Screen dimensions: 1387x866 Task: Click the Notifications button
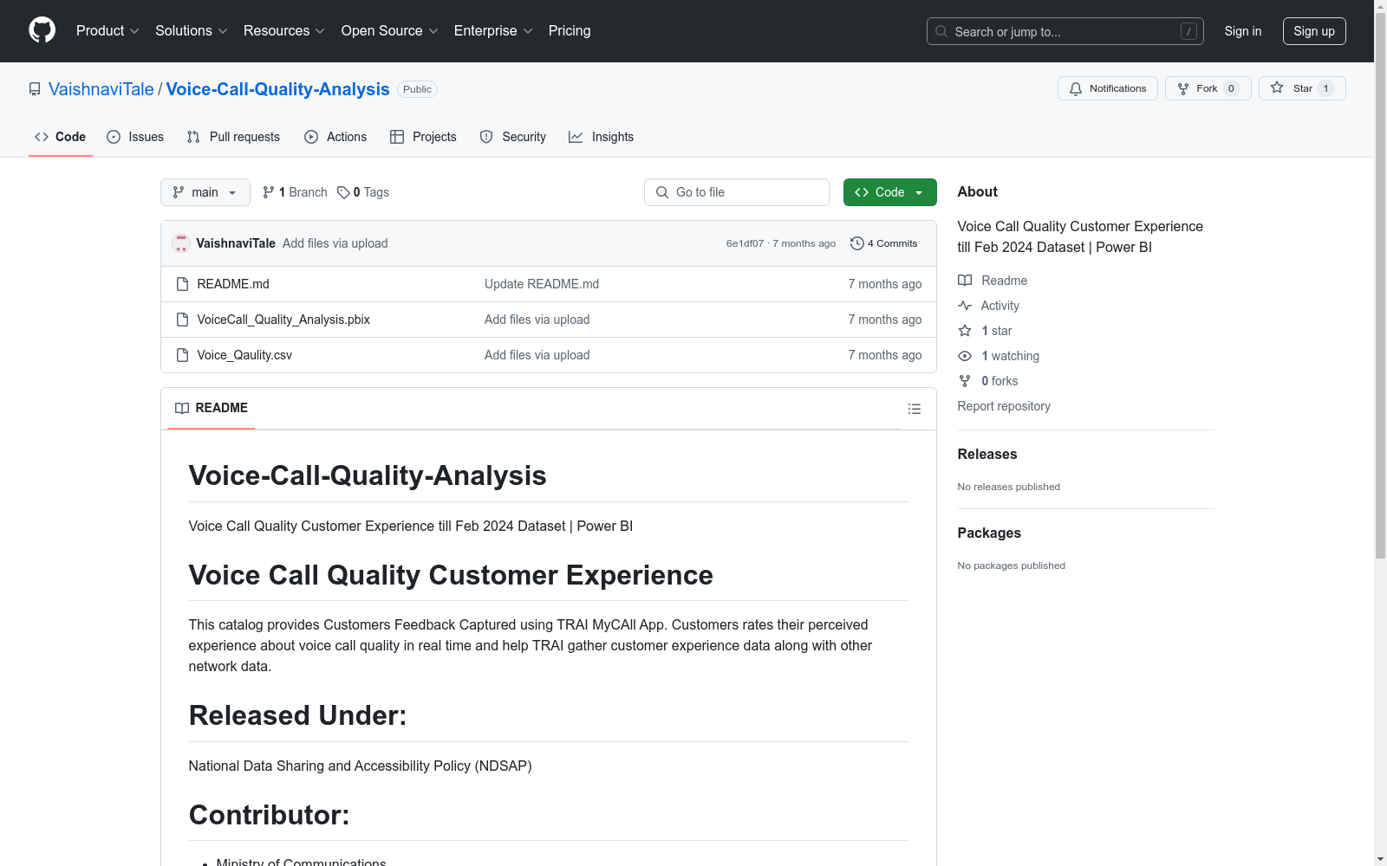(1108, 88)
